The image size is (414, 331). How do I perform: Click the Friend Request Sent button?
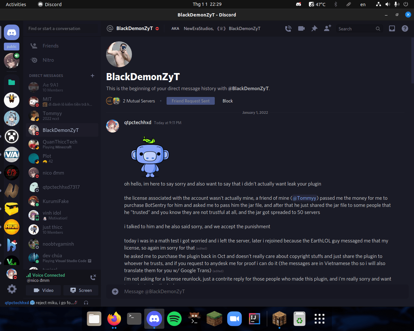(x=191, y=101)
